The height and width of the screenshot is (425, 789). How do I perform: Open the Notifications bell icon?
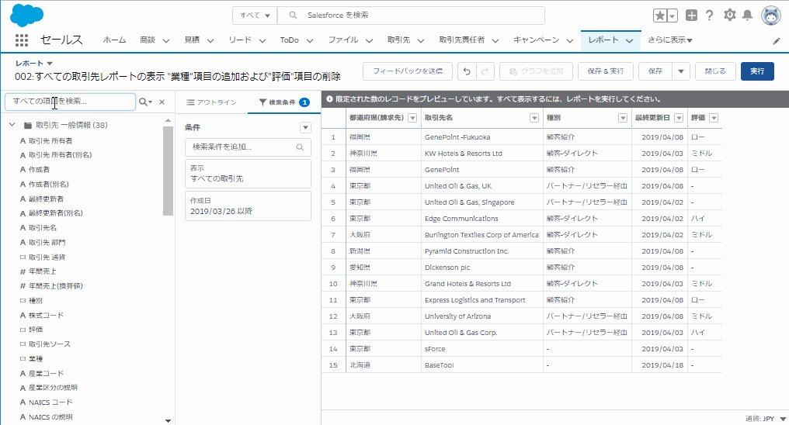[748, 15]
